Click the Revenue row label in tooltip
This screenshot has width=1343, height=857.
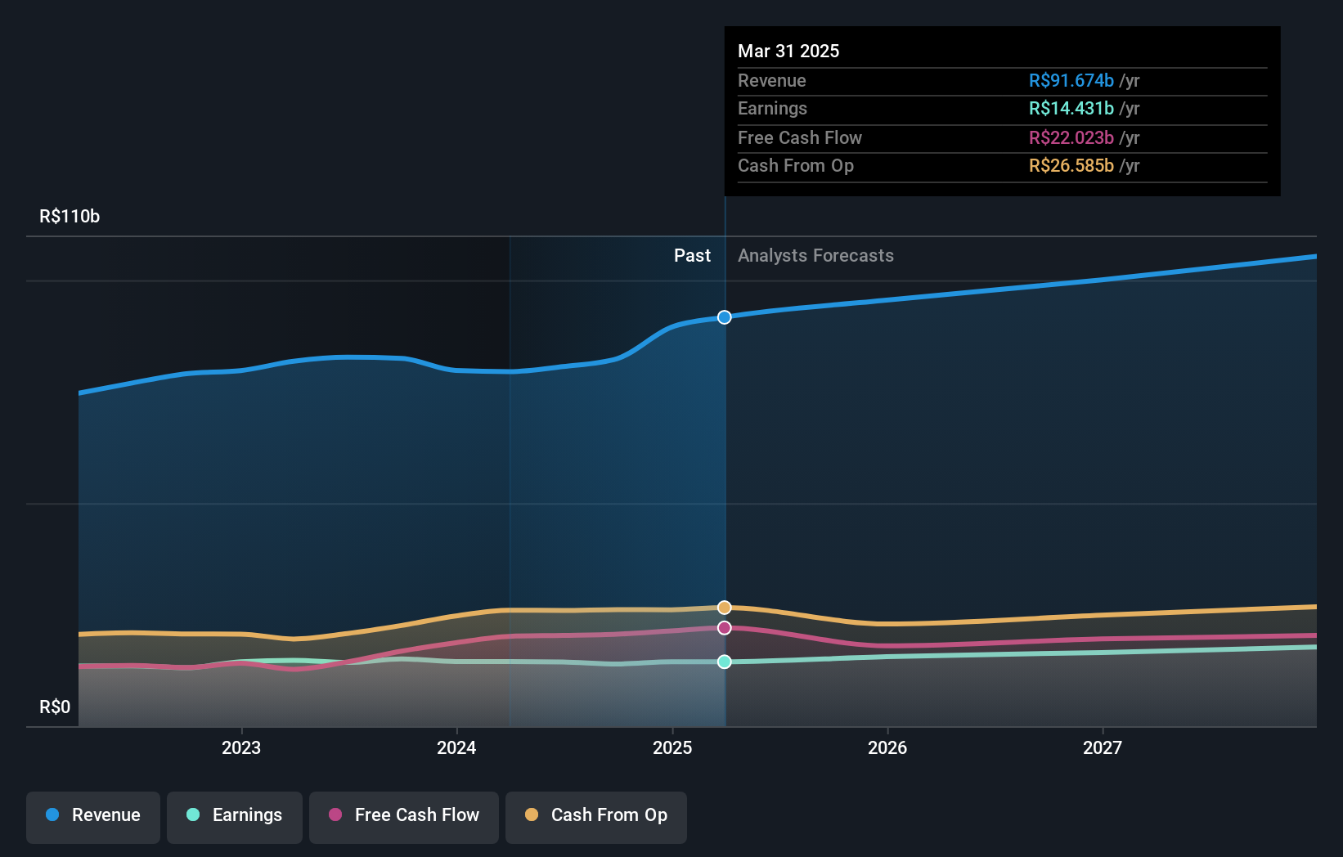click(771, 80)
